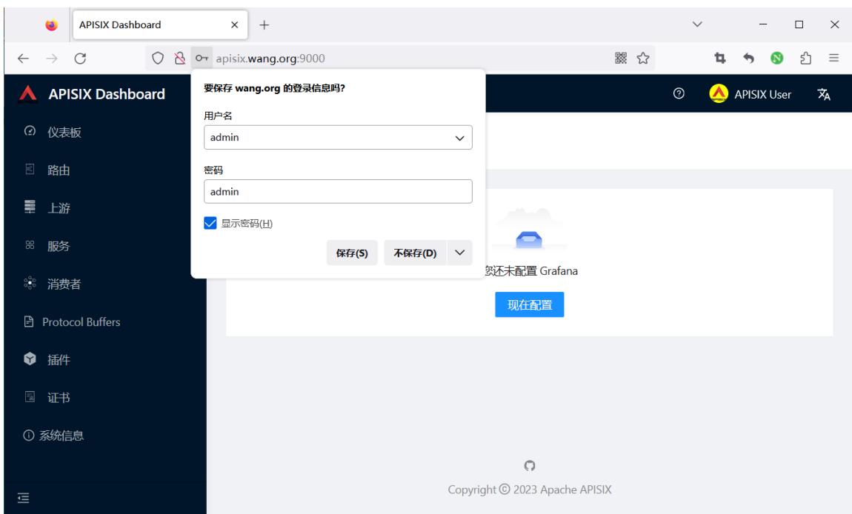Screen dimensions: 852x514
Task: Click the APISIX logo icon in sidebar header
Action: 27,94
